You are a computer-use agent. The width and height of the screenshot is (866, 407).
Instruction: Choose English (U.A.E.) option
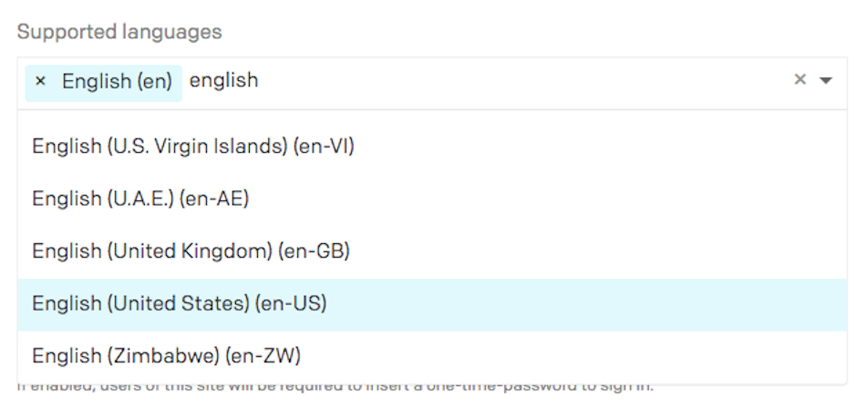432,198
